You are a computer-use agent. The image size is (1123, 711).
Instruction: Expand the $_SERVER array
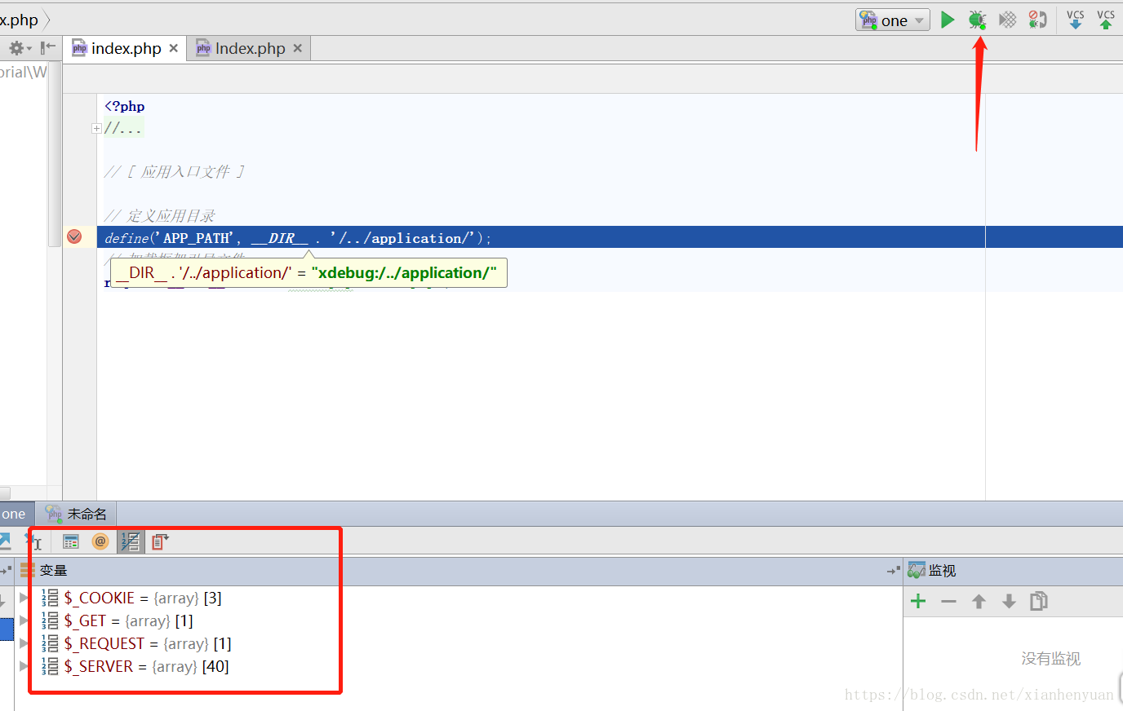(24, 666)
